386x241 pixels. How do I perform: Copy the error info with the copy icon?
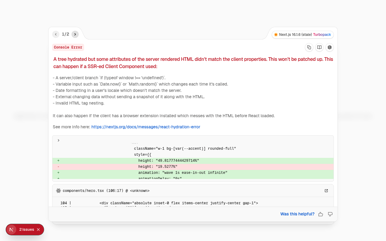pyautogui.click(x=309, y=47)
